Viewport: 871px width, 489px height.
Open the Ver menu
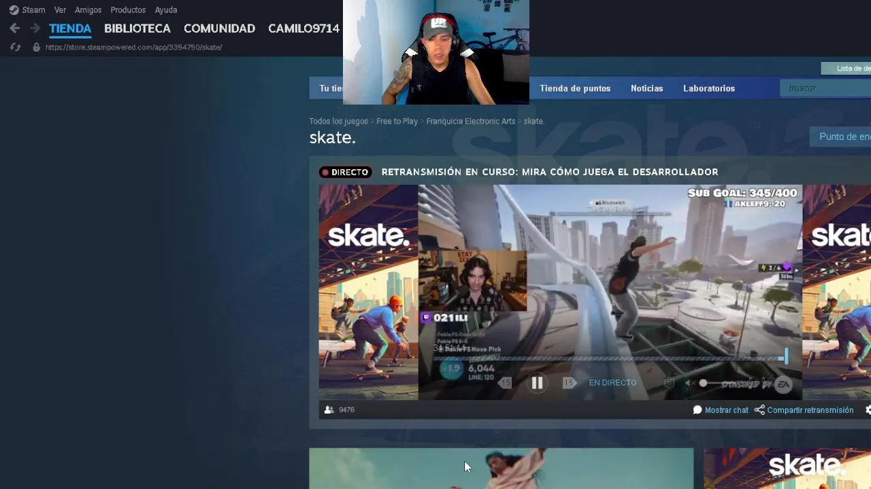60,10
